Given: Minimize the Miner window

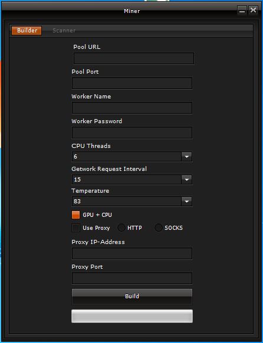Looking at the screenshot, I should (242, 10).
